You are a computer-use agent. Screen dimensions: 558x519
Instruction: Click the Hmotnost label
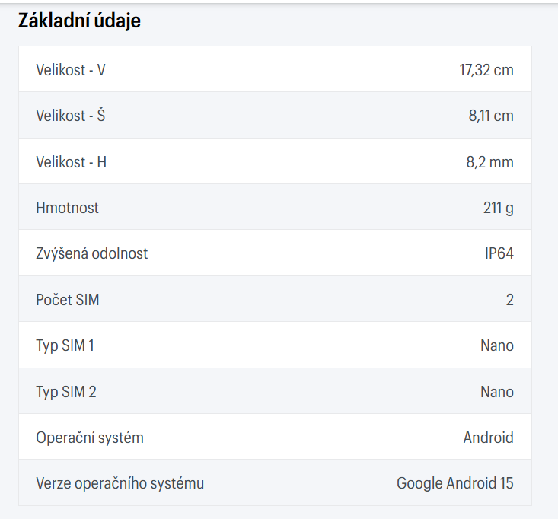[67, 208]
